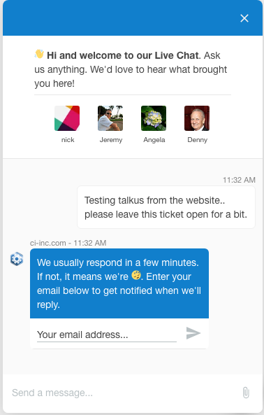Image resolution: width=264 pixels, height=415 pixels.
Task: Click the 'Testing talkus from the website' message
Action: tap(166, 207)
